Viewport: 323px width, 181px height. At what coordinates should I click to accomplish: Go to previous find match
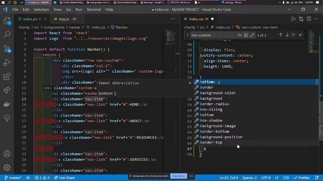coord(281,35)
